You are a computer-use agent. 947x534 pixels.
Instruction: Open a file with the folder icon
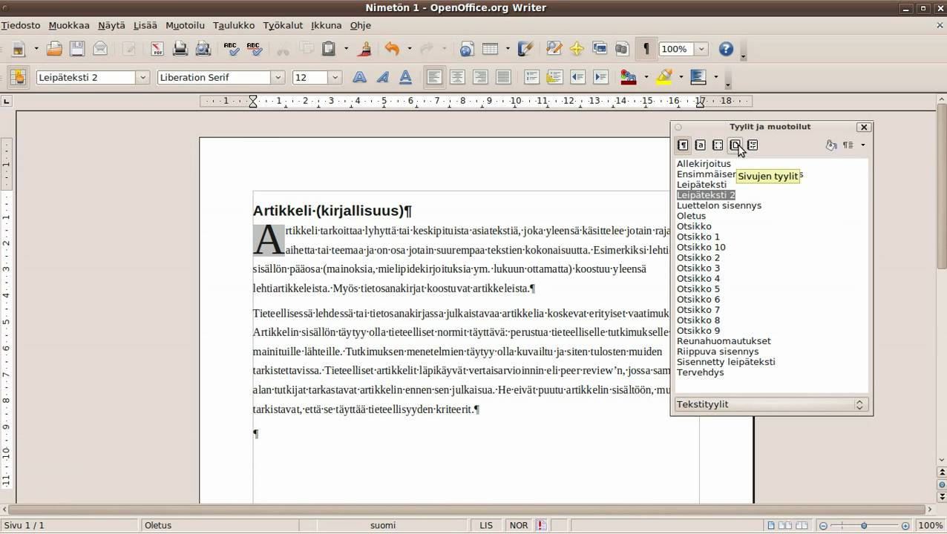click(x=54, y=49)
